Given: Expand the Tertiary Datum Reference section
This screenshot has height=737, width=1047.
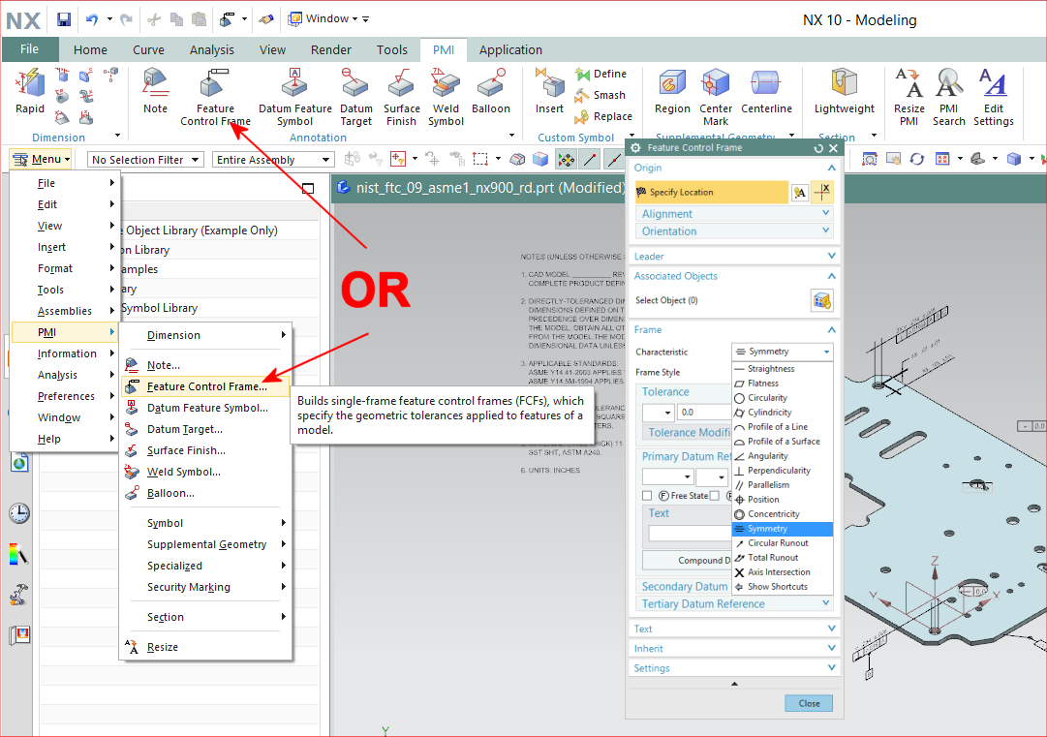Looking at the screenshot, I should (x=734, y=603).
